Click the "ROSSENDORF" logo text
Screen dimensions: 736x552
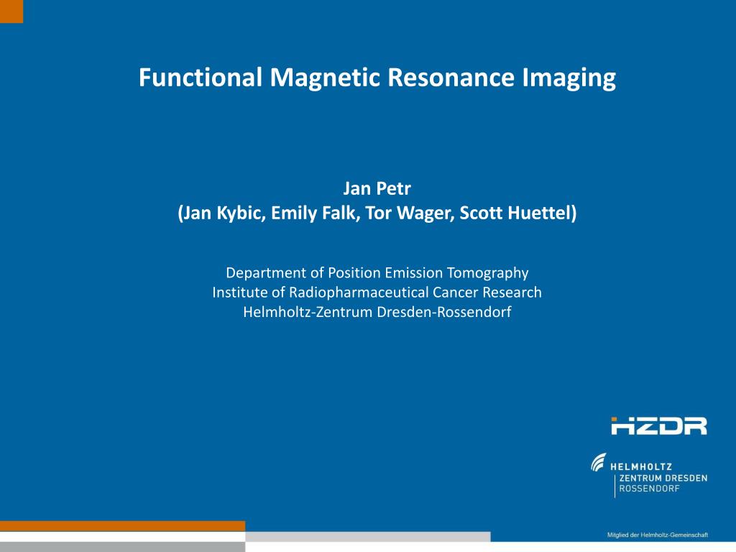(649, 489)
